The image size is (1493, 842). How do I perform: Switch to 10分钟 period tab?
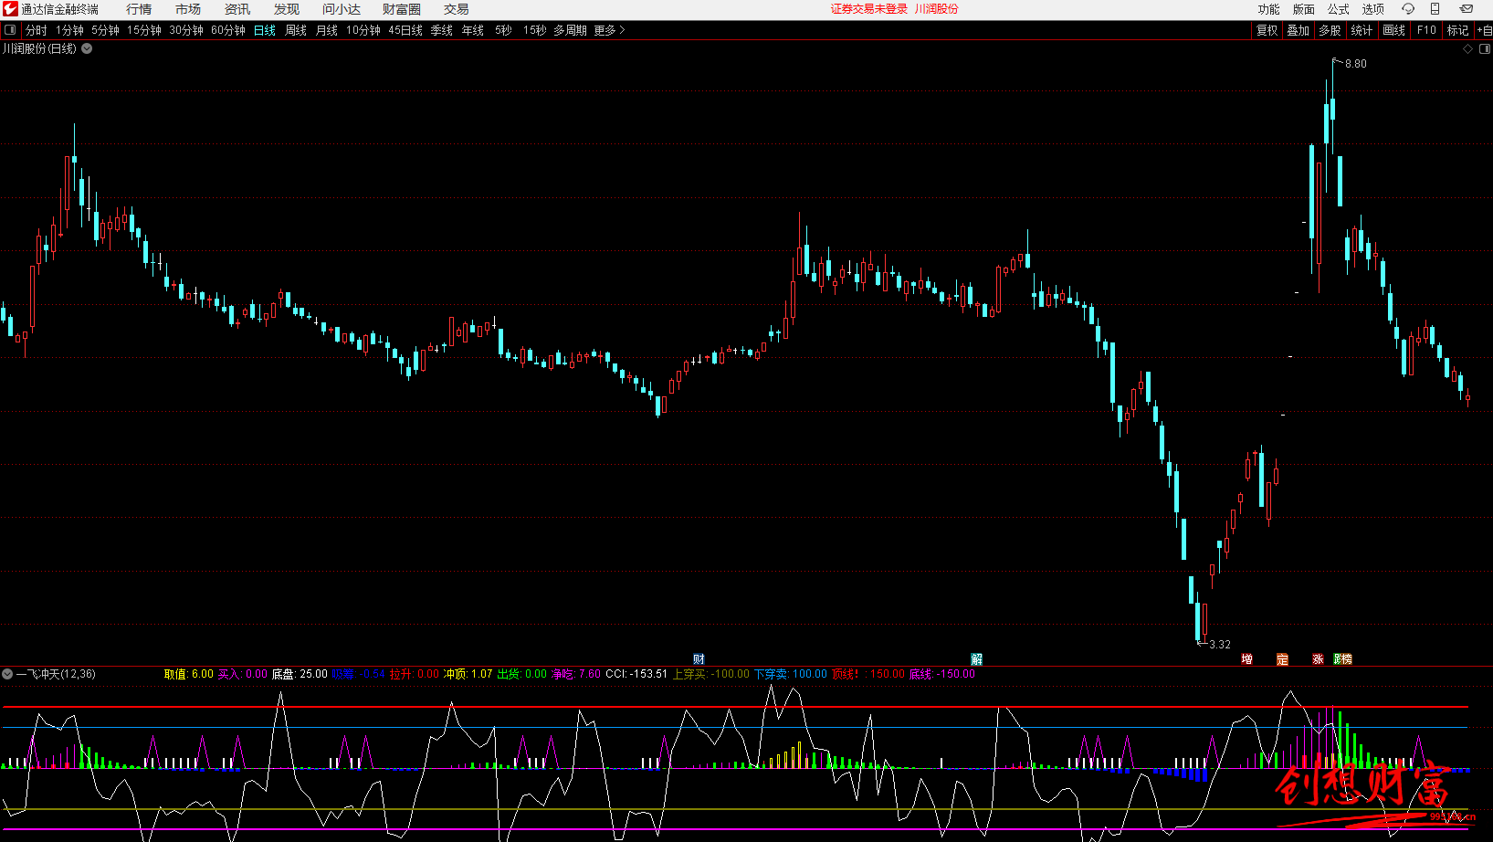[x=363, y=30]
